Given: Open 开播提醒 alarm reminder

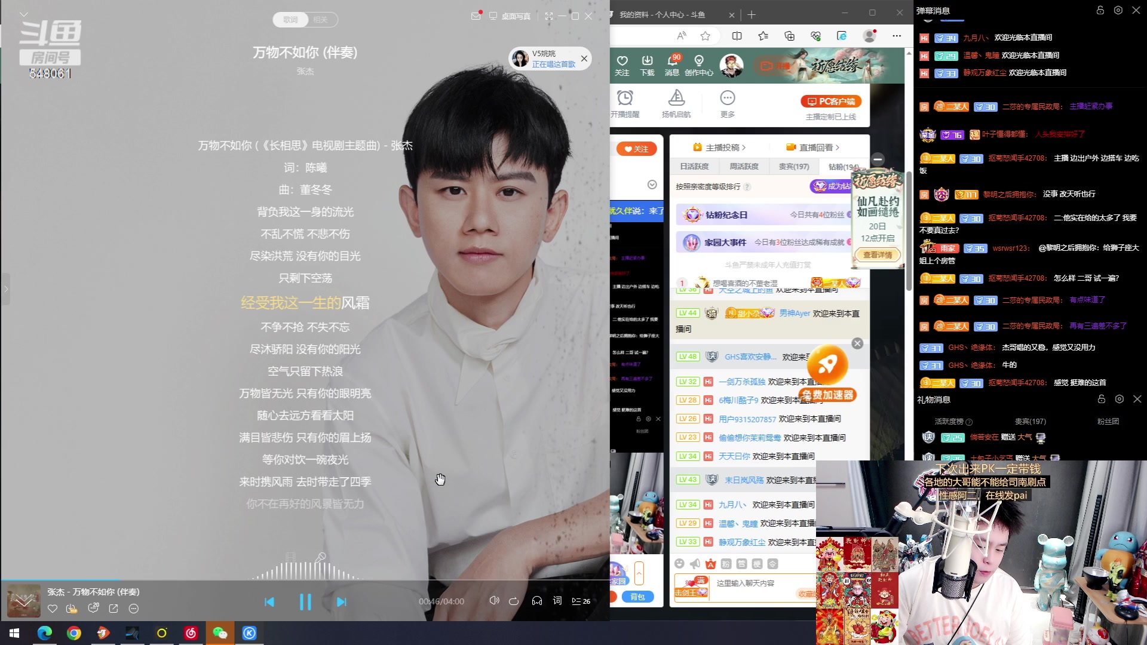Looking at the screenshot, I should tap(625, 103).
